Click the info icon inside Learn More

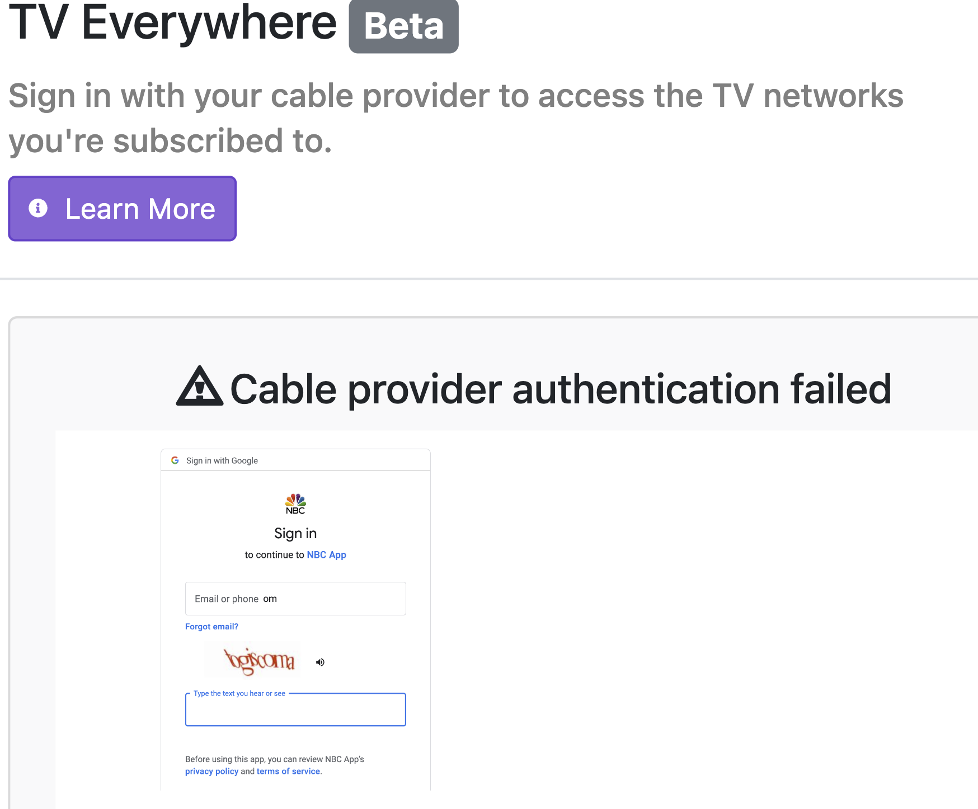[39, 208]
